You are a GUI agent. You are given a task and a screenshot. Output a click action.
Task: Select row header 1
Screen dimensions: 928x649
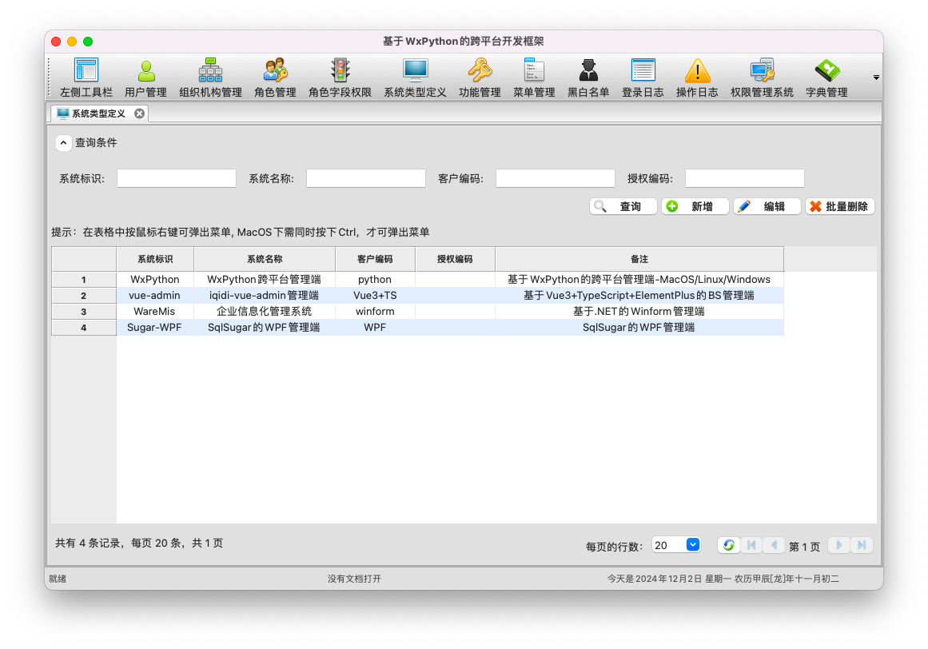(x=84, y=279)
